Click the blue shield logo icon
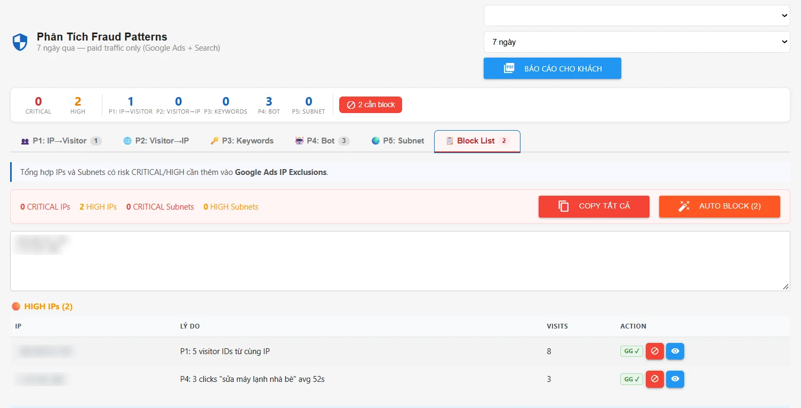The height and width of the screenshot is (408, 801). coord(20,42)
